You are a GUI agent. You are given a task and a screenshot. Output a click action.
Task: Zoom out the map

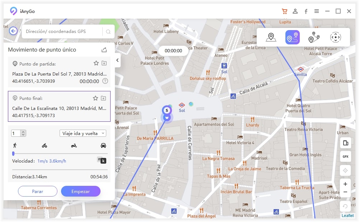pos(345,192)
